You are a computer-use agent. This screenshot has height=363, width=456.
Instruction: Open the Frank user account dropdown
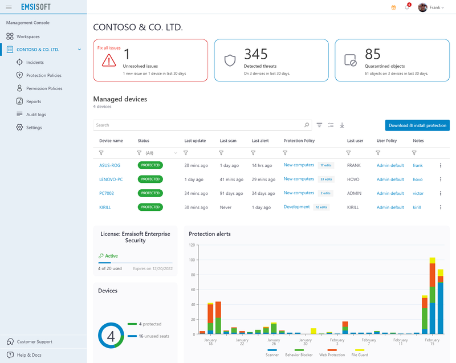tap(431, 7)
